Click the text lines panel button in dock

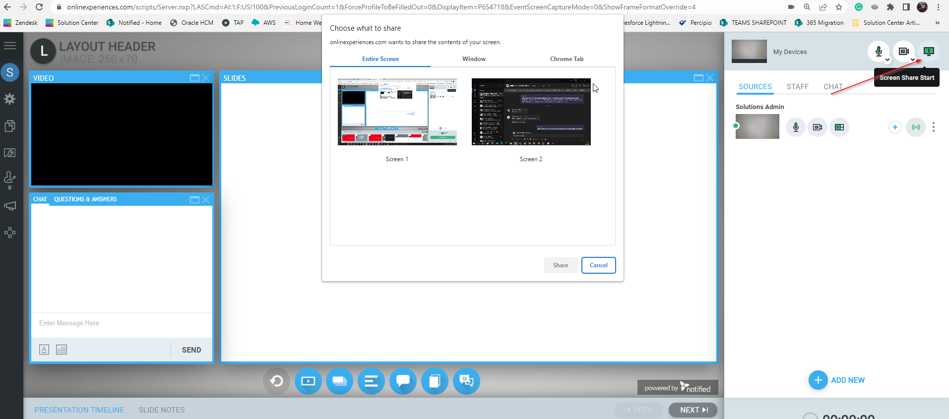371,381
